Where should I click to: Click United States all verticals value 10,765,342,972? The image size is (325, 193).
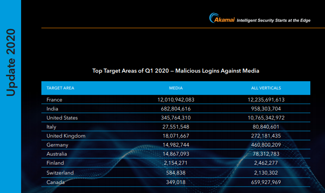click(266, 117)
